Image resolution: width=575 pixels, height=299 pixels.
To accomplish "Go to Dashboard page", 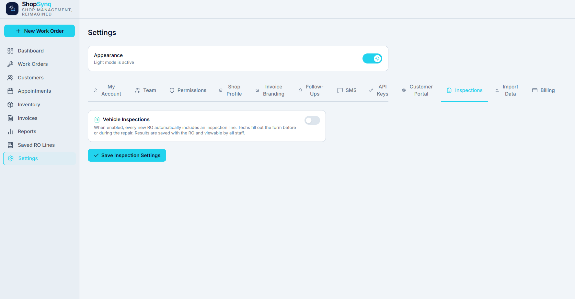I will coord(40,51).
